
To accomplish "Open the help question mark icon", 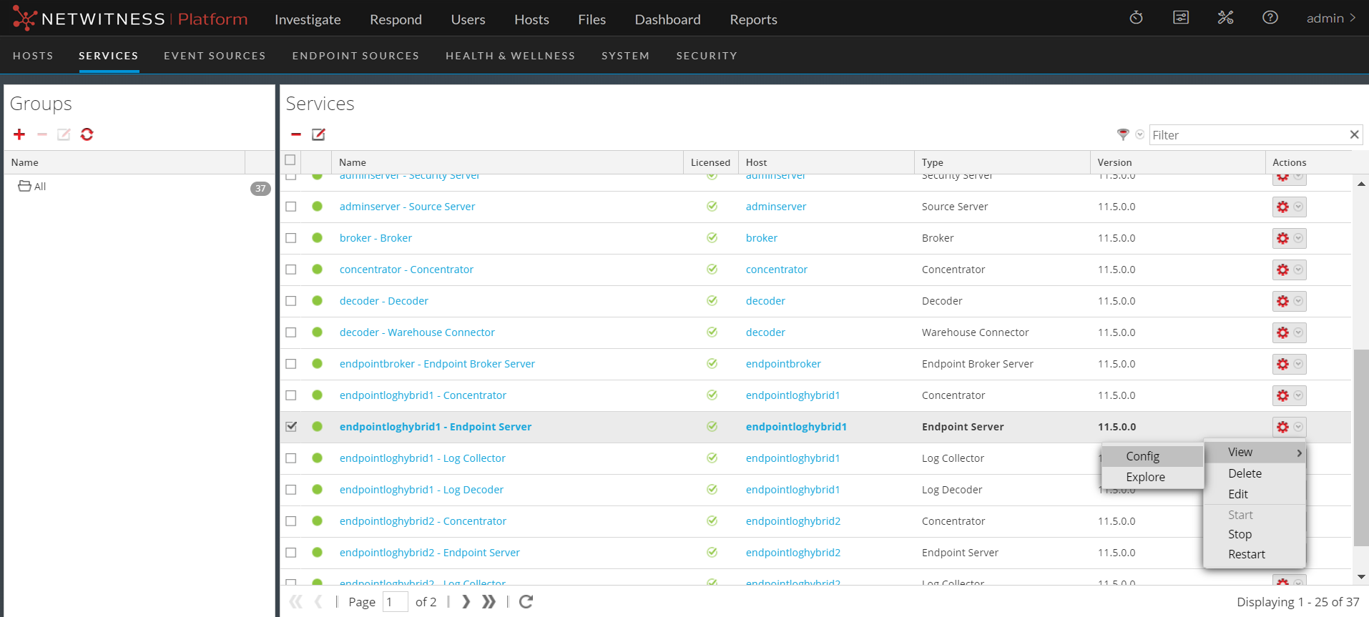I will click(x=1270, y=18).
